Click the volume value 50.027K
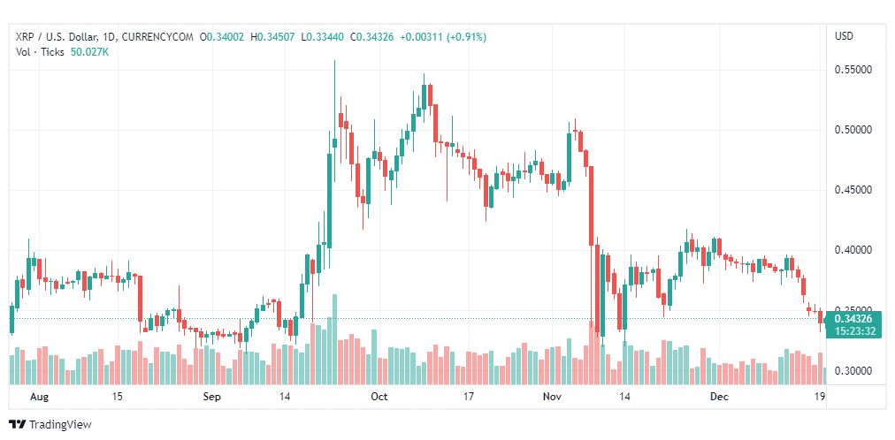This screenshot has height=440, width=895. 89,51
